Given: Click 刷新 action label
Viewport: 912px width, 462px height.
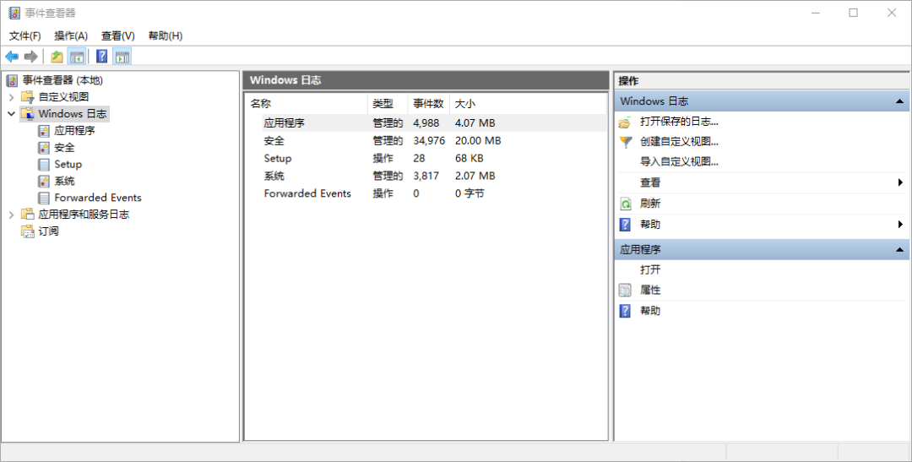Looking at the screenshot, I should [650, 203].
